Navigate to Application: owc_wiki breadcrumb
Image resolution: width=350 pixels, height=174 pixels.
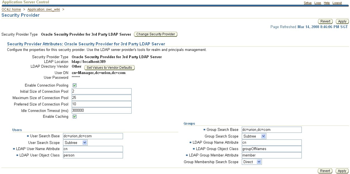point(44,9)
